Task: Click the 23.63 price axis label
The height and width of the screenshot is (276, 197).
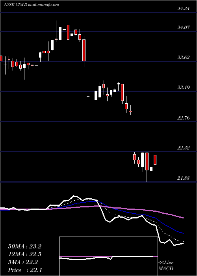Action: (184, 58)
